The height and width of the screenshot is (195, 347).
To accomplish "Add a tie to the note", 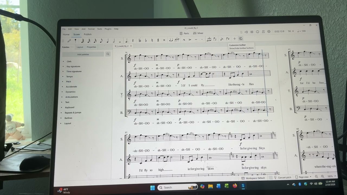I will point(171,40).
